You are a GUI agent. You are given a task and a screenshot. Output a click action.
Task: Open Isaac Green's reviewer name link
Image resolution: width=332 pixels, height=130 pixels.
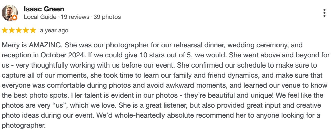pos(44,9)
